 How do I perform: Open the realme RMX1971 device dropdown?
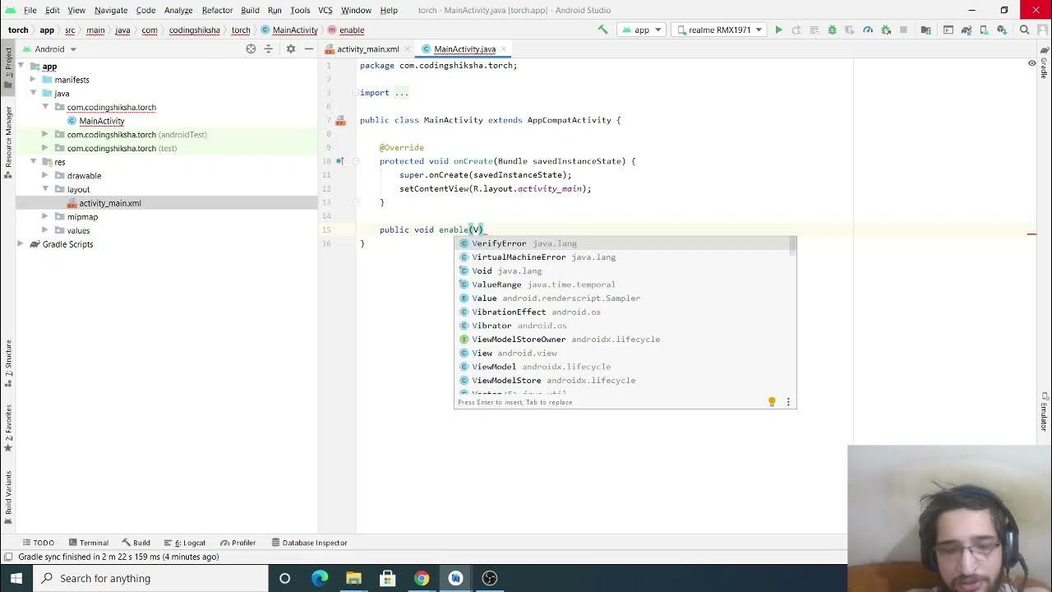pos(717,30)
